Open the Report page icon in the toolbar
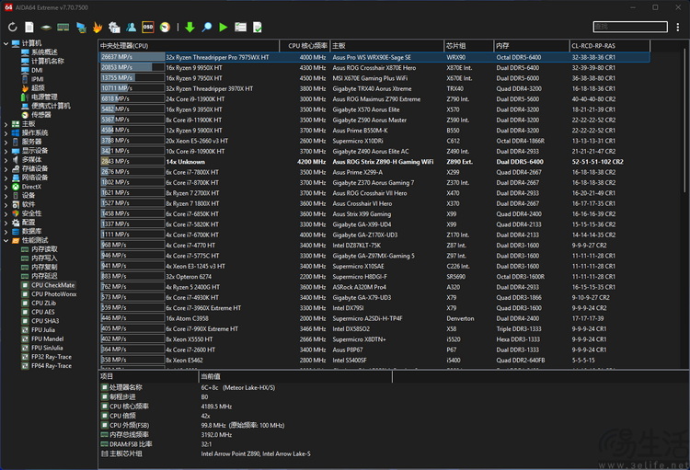The image size is (690, 470). [x=29, y=28]
